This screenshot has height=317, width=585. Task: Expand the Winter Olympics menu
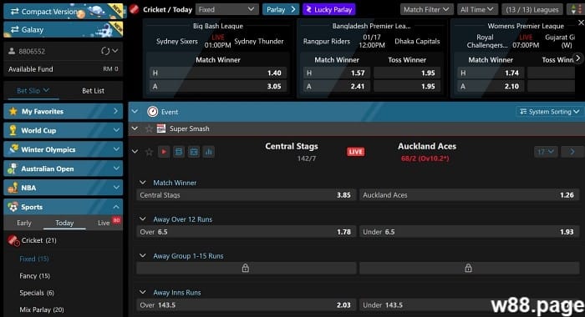click(x=63, y=149)
